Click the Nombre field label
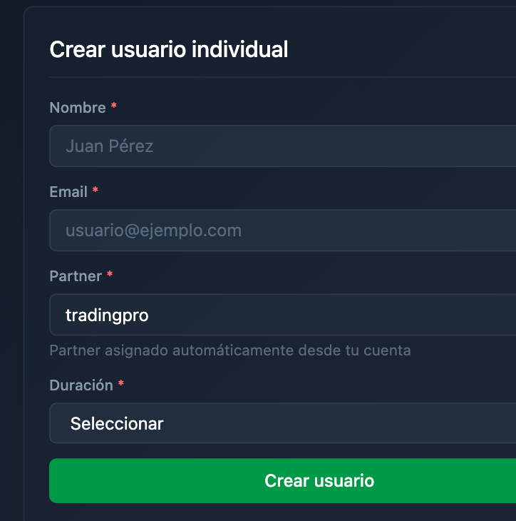This screenshot has width=516, height=521. [78, 108]
